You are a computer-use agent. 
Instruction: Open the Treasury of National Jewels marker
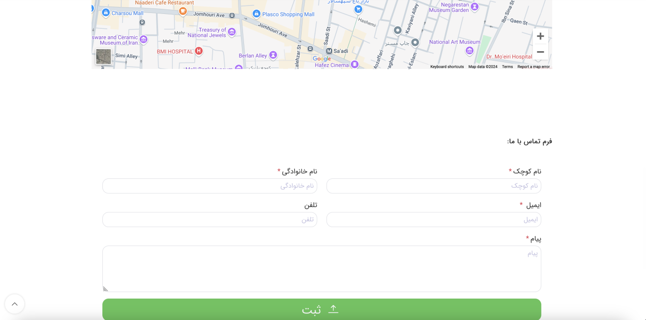(x=232, y=32)
